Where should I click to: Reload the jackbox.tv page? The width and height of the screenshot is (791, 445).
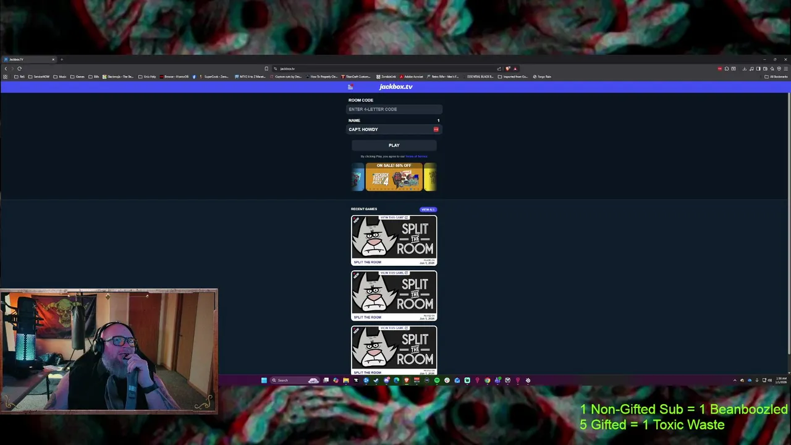coord(19,69)
